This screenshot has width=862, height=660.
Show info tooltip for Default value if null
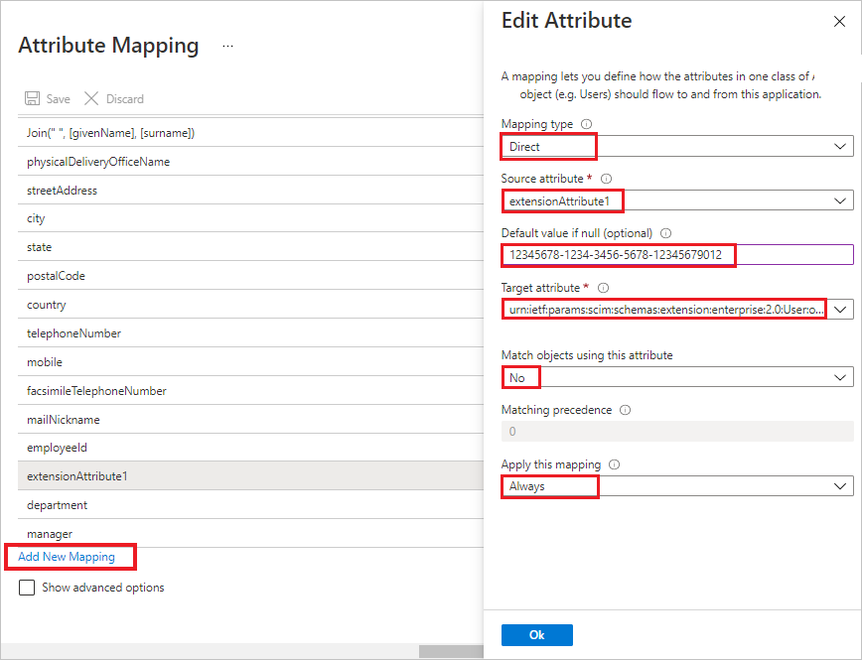665,233
